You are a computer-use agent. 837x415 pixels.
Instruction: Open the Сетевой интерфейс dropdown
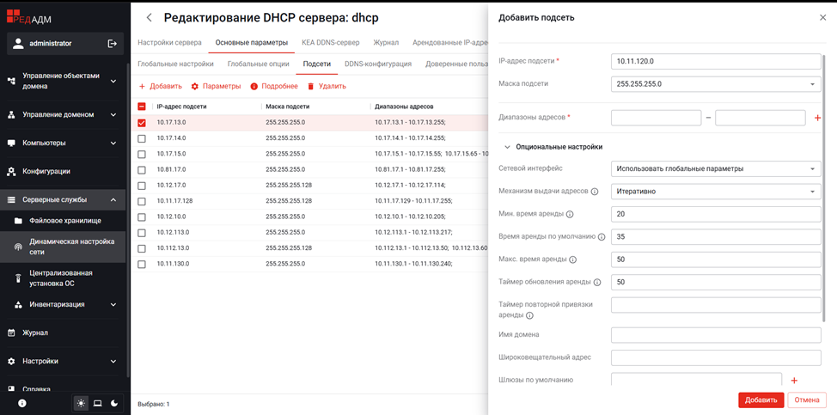click(x=715, y=168)
